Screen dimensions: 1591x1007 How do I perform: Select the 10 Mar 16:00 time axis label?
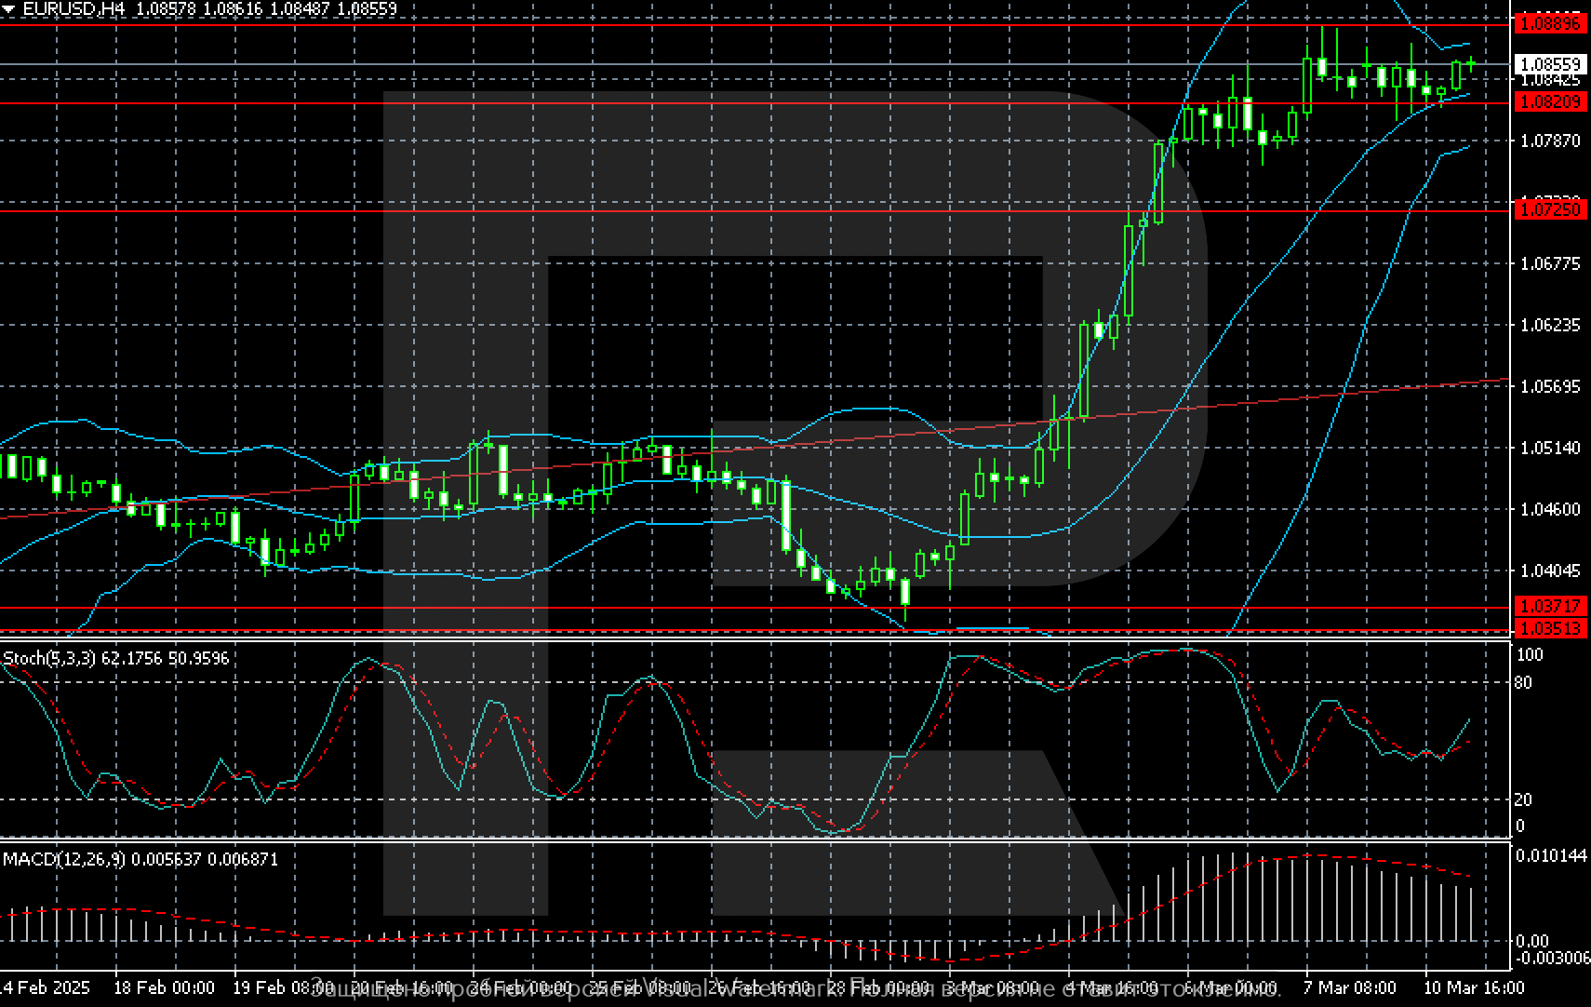tap(1476, 987)
